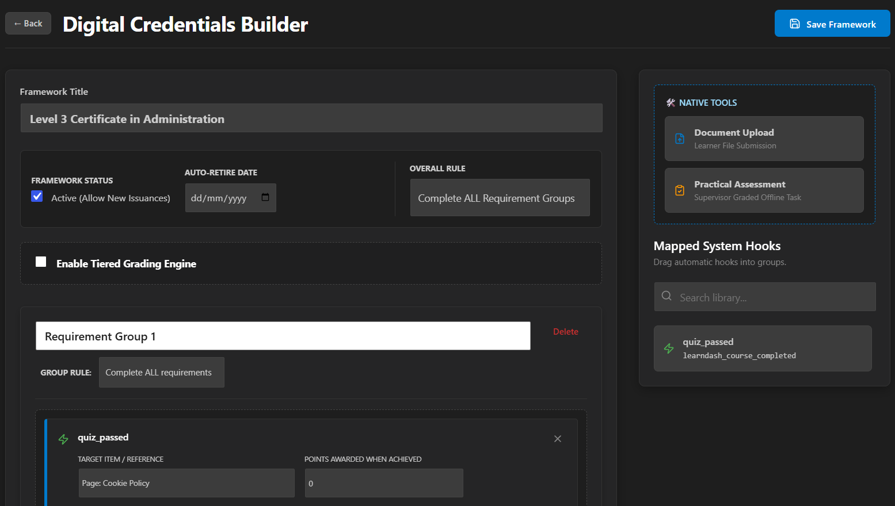
Task: Click the floppy disk icon on Save Framework
Action: click(x=795, y=24)
